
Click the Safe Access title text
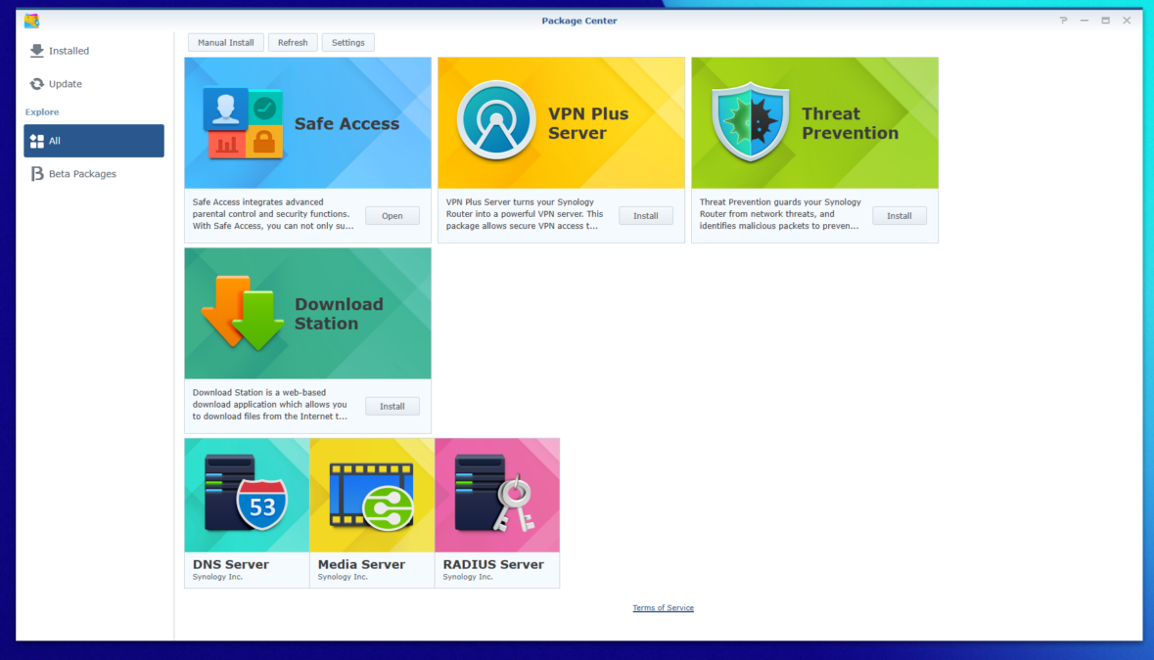coord(346,123)
